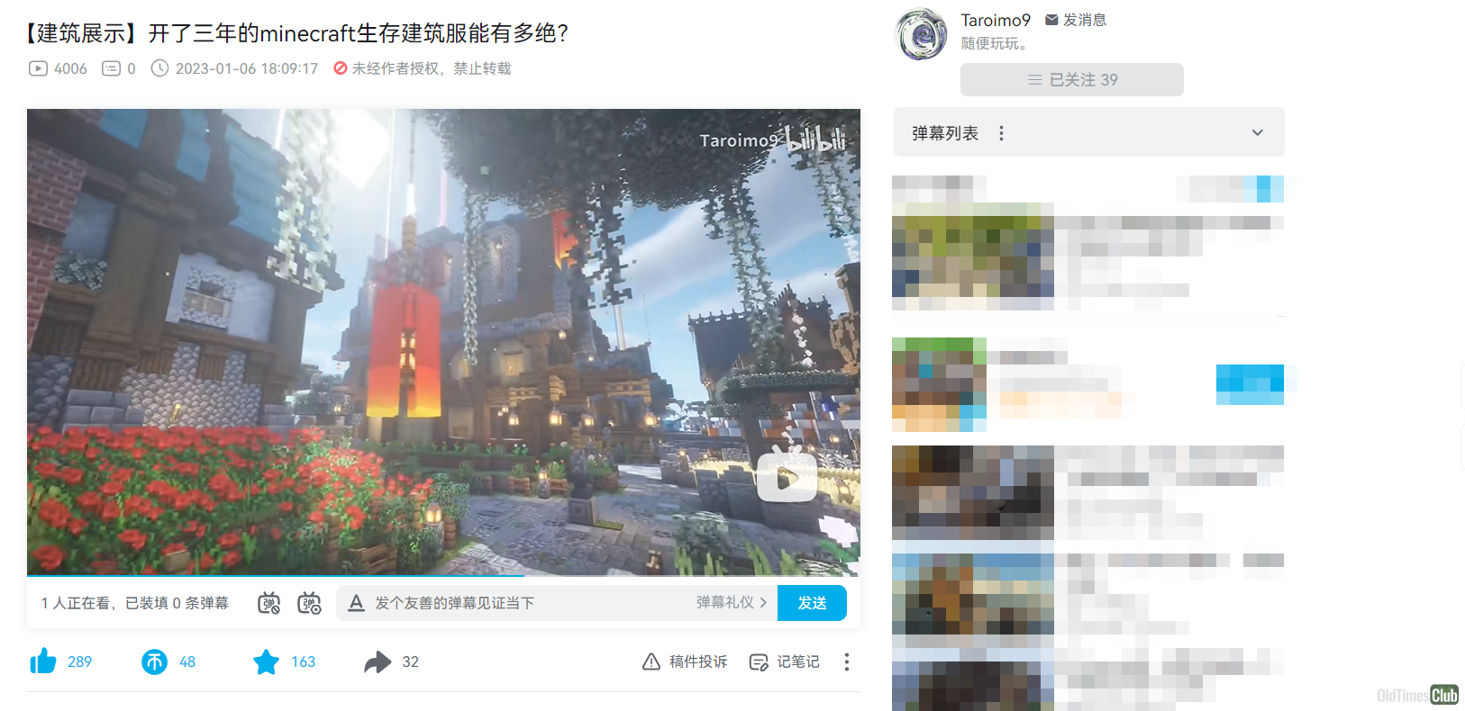This screenshot has height=711, width=1465.
Task: Expand the 弹幕列表 panel chevron
Action: point(1258,133)
